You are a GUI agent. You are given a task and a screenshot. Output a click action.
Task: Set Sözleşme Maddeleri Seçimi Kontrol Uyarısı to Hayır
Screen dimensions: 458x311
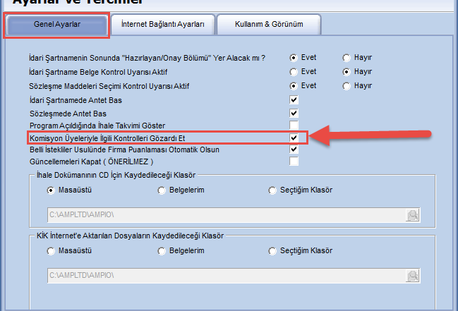(346, 86)
